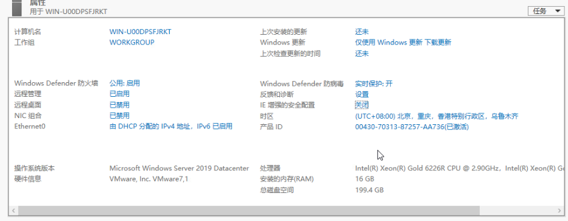Click firewall status 公用: 启用
The width and height of the screenshot is (568, 221).
click(x=125, y=83)
